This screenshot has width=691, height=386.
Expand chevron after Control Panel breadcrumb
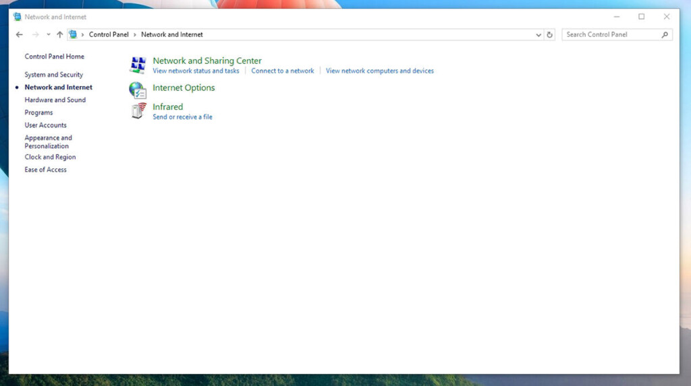(x=135, y=35)
